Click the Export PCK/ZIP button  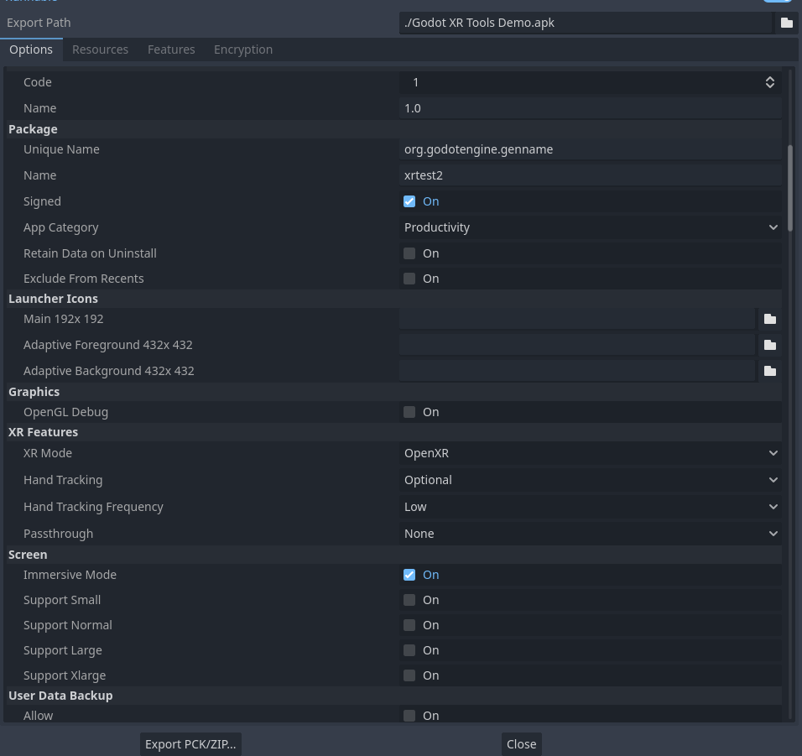(190, 743)
